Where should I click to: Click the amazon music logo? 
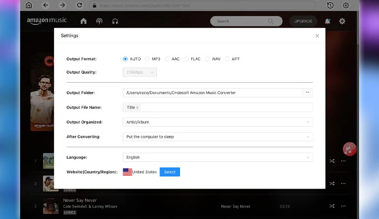click(47, 21)
